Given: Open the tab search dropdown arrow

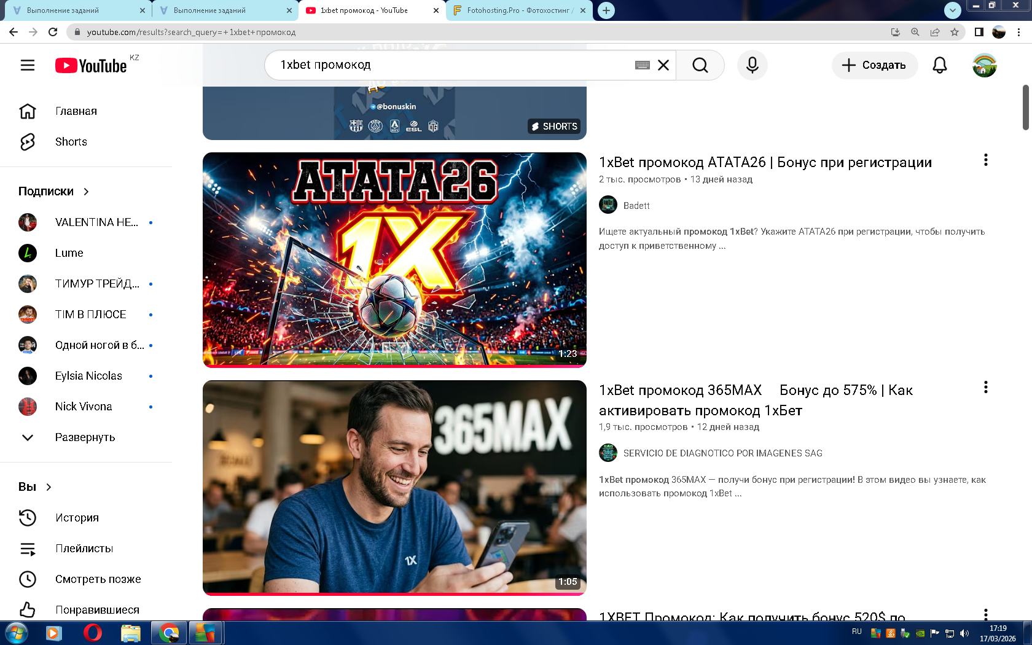Looking at the screenshot, I should point(952,10).
